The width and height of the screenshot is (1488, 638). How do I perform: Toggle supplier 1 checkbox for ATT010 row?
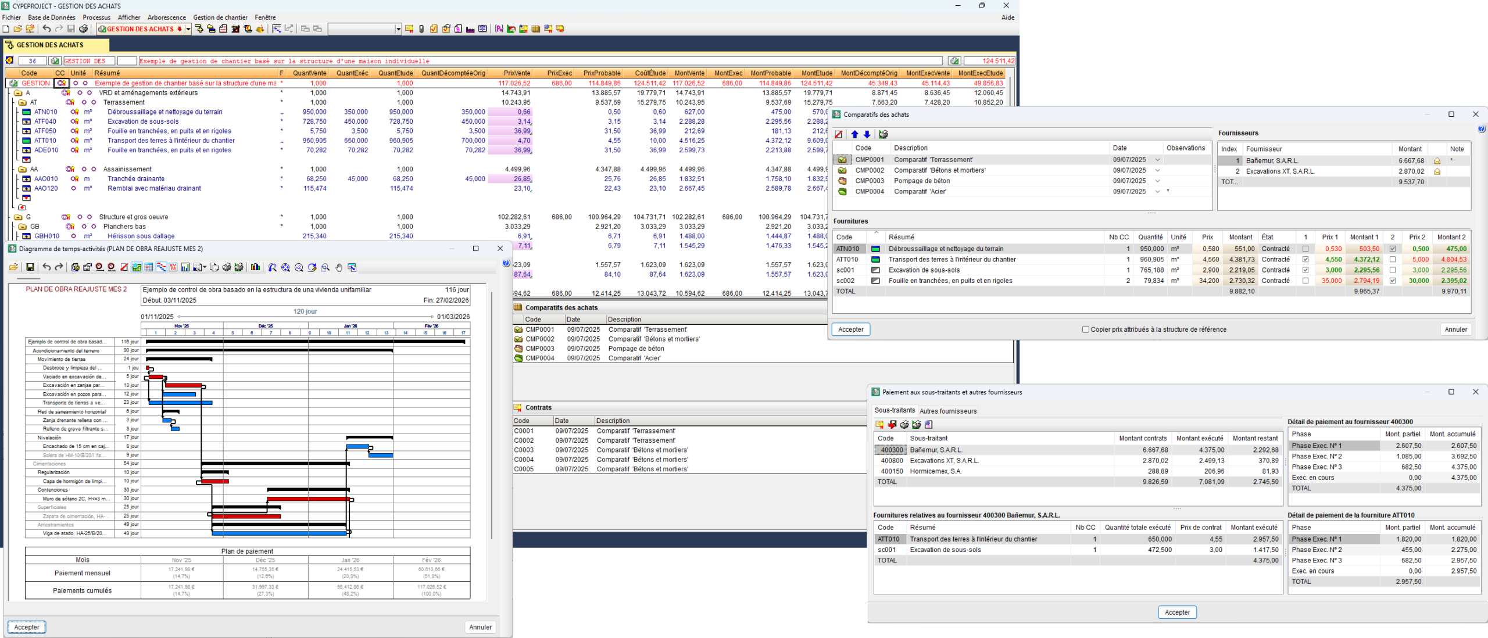tap(1305, 260)
